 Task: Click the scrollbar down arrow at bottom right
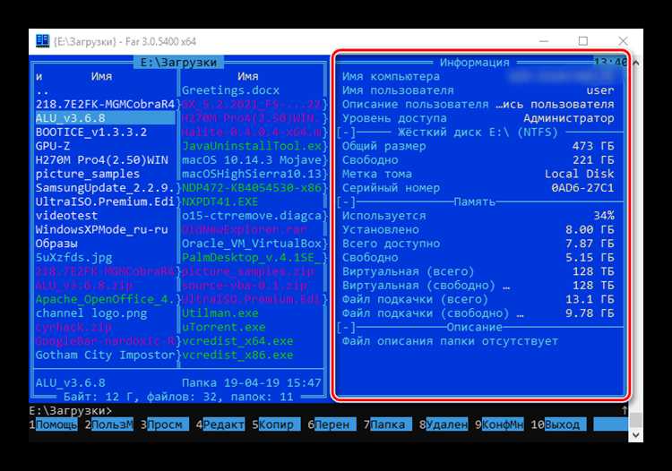pyautogui.click(x=636, y=435)
